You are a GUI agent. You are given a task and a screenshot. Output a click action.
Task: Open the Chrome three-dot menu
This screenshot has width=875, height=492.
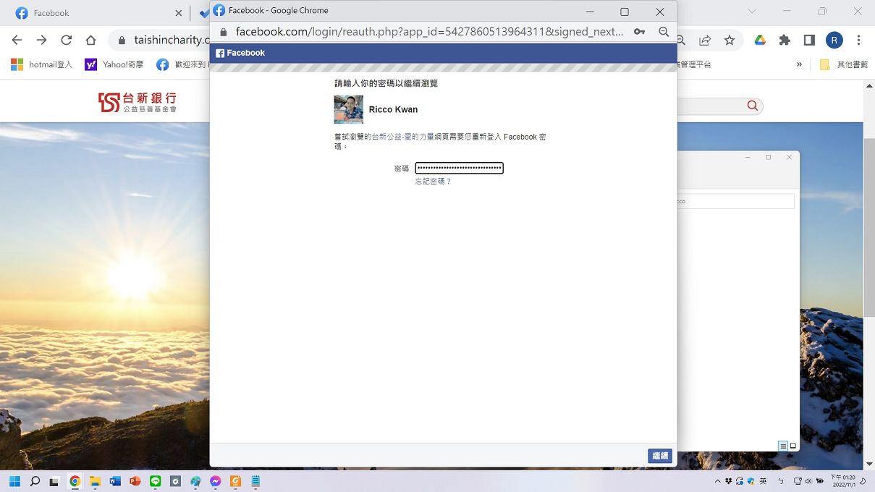[x=858, y=41]
